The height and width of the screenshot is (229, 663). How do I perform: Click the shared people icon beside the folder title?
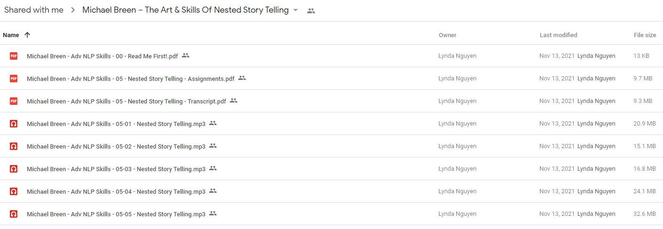(311, 11)
